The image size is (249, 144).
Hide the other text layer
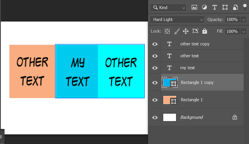point(155,56)
